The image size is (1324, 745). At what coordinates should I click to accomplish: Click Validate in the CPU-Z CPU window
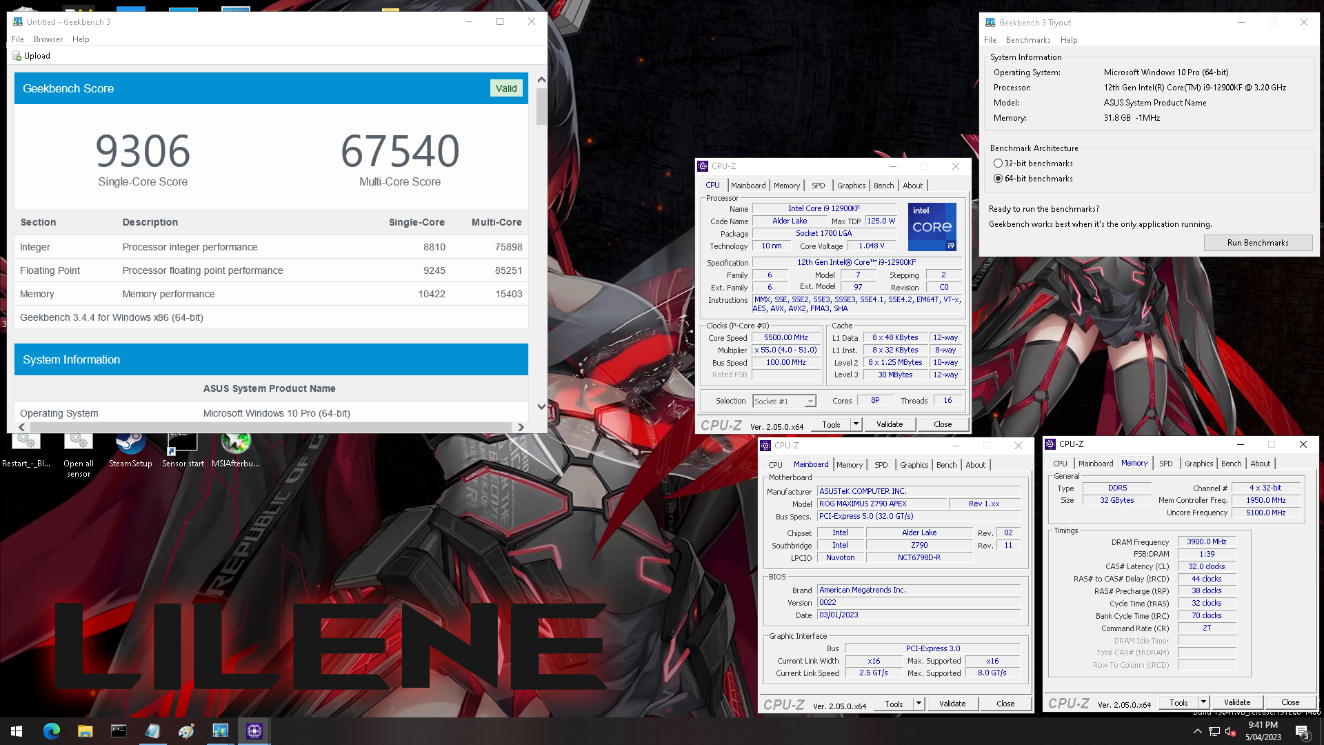click(x=890, y=424)
